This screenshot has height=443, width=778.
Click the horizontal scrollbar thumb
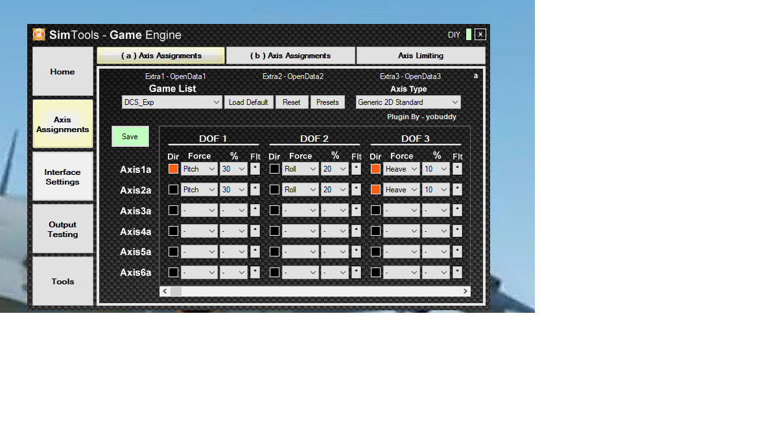pyautogui.click(x=176, y=291)
